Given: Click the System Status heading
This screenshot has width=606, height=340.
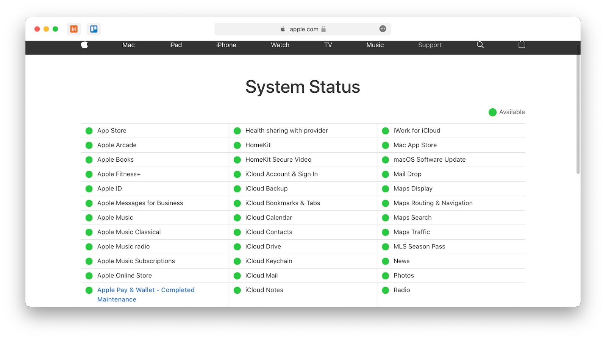Looking at the screenshot, I should [x=303, y=87].
